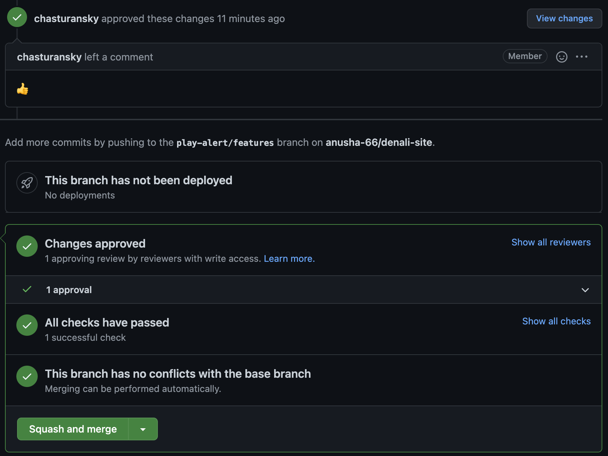Expand the 1 approval section

[x=586, y=290]
